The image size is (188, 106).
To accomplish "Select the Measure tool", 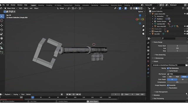I will tap(2, 48).
